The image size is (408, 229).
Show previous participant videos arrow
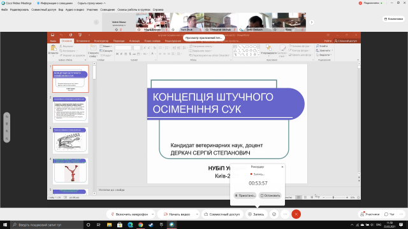pyautogui.click(x=96, y=22)
